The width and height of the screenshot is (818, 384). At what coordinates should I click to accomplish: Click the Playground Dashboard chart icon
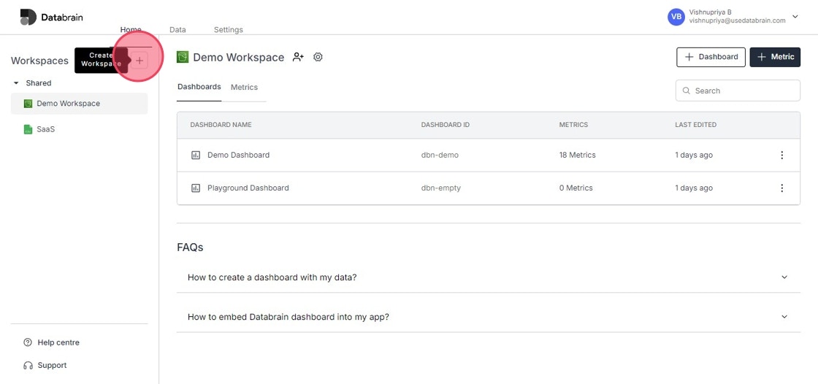[x=196, y=188]
